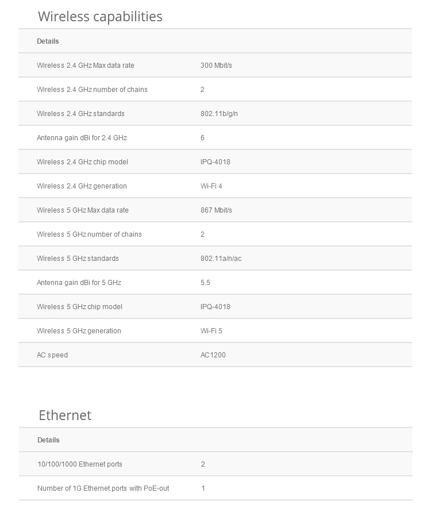Click the Wireless 5 GHz number of chains label
The image size is (431, 512).
click(89, 234)
